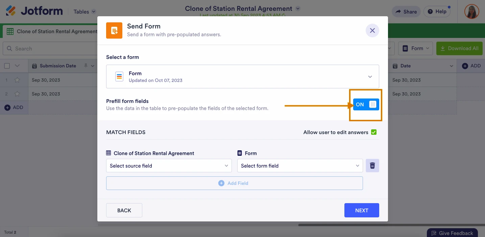The width and height of the screenshot is (485, 237).
Task: Turn off Prefill form fields toggle
Action: 366,104
